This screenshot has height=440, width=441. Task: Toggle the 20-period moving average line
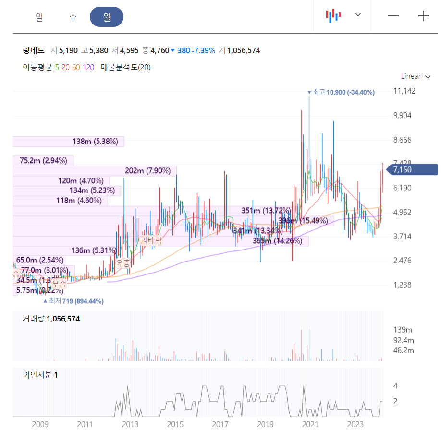click(65, 68)
